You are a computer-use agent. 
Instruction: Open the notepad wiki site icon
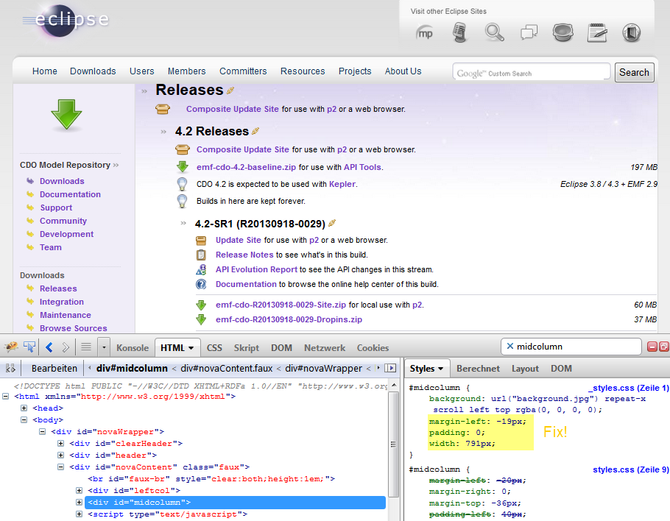(597, 32)
